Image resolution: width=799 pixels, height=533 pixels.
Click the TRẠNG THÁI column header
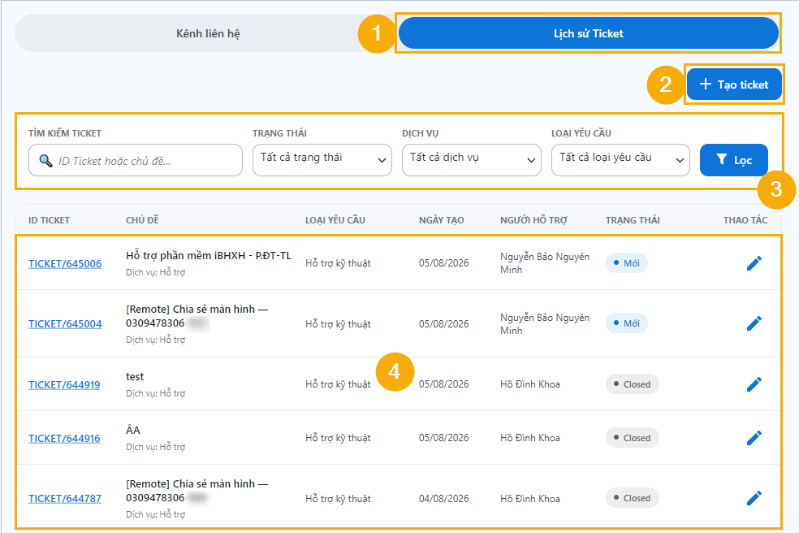coord(633,220)
